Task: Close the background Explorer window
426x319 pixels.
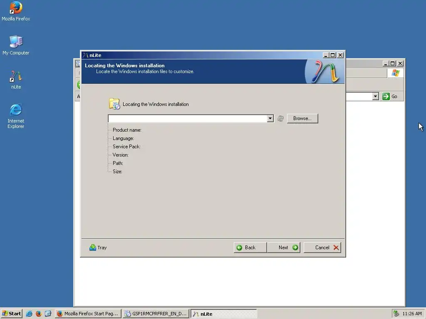Action: point(400,64)
